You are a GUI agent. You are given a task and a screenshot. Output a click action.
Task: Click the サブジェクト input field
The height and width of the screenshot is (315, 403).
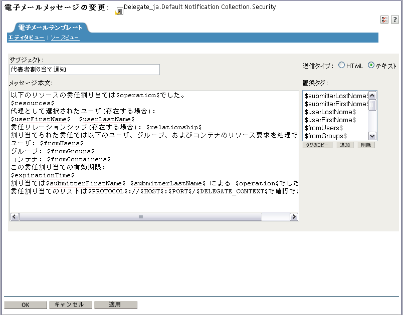pos(85,70)
